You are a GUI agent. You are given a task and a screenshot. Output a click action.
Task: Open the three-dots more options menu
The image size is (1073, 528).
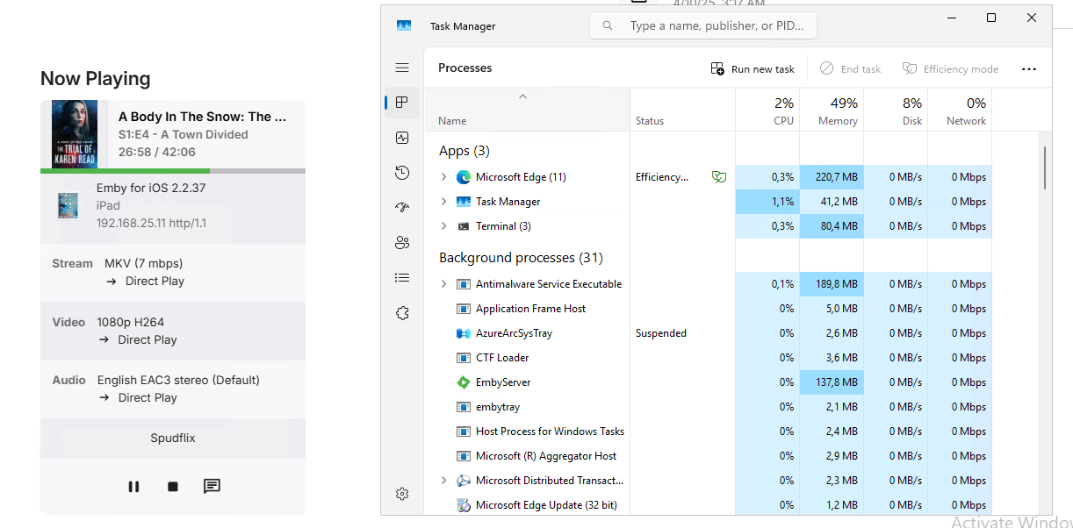[1029, 69]
